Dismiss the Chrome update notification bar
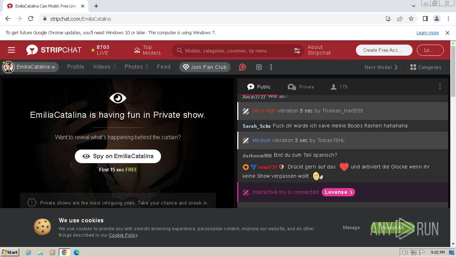The image size is (456, 257). pyautogui.click(x=447, y=32)
